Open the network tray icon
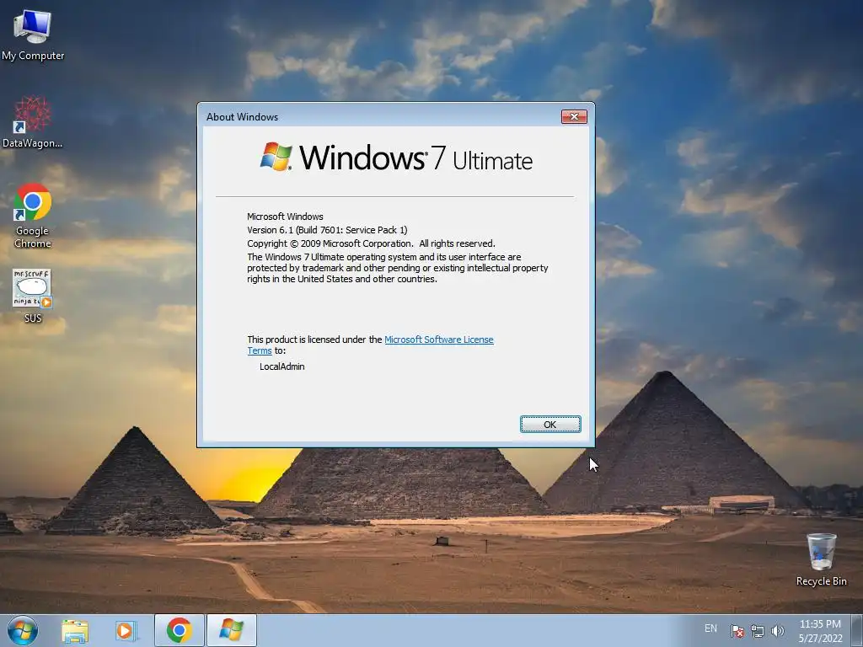 758,631
